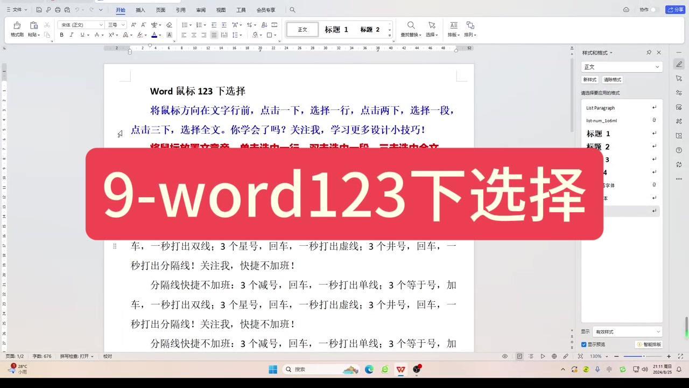Click the text highlight color icon

pos(139,35)
